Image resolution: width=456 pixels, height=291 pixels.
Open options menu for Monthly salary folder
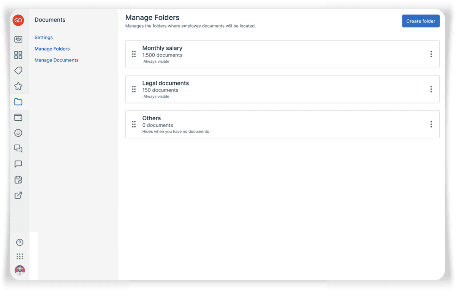pyautogui.click(x=431, y=54)
